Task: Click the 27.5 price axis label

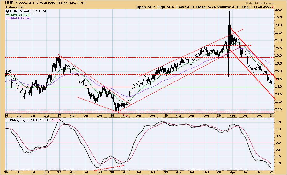Action: click(x=278, y=33)
